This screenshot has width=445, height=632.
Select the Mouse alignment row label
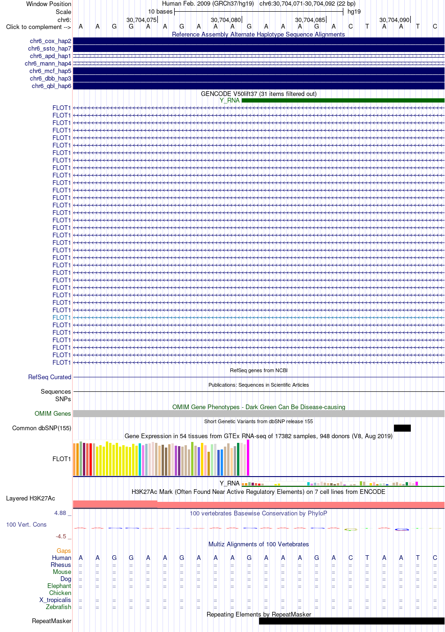(62, 572)
